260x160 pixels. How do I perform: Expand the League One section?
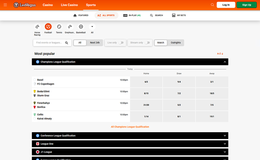225,144
